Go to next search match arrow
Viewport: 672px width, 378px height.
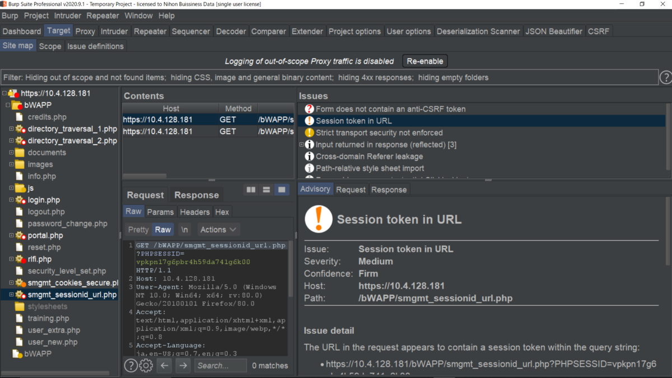(183, 366)
